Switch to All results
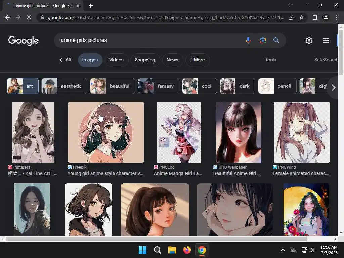This screenshot has height=258, width=344. [x=65, y=60]
